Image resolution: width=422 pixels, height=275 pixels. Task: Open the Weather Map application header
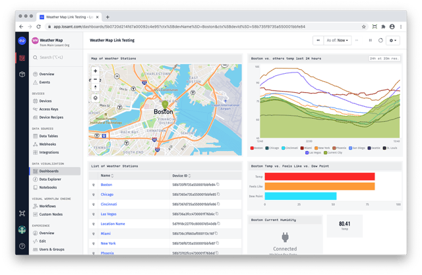(55, 42)
